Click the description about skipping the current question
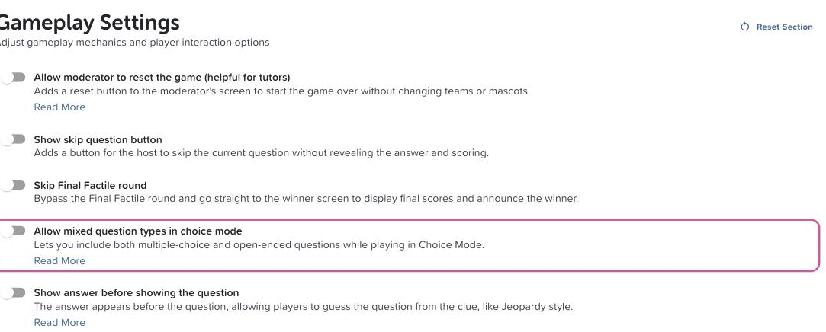 (x=262, y=153)
